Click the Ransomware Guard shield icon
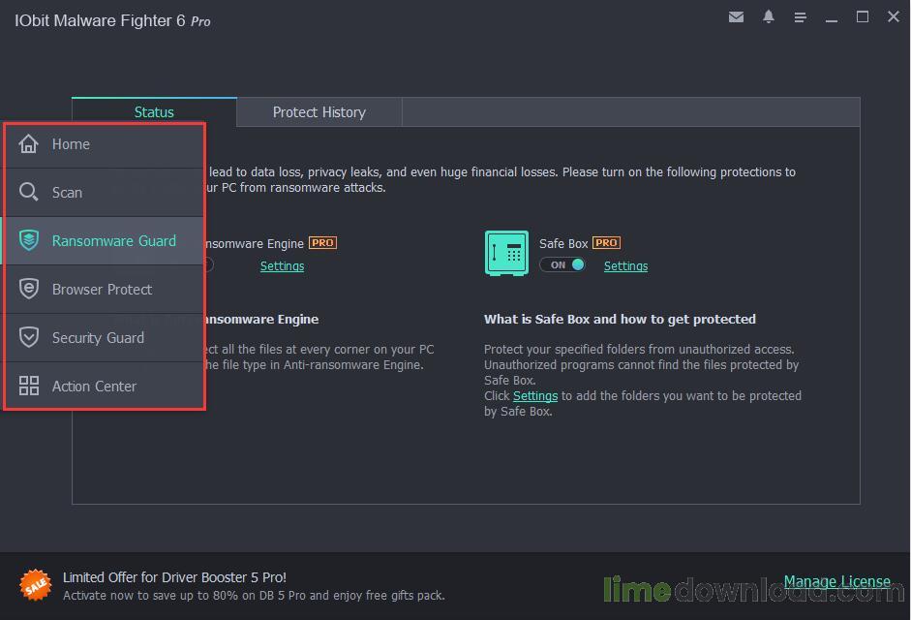Viewport: 911px width, 620px height. (x=28, y=240)
